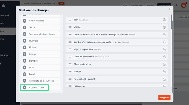This screenshot has height=105, width=189.
Task: Add a Fichier field with its plus icon
Action: point(24,47)
